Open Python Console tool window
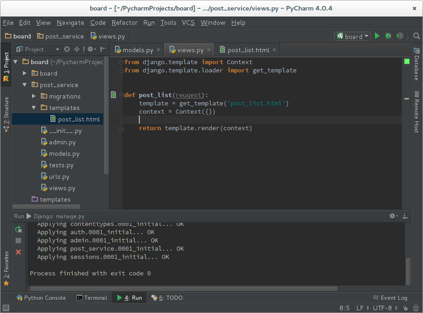The image size is (423, 313). pos(41,298)
